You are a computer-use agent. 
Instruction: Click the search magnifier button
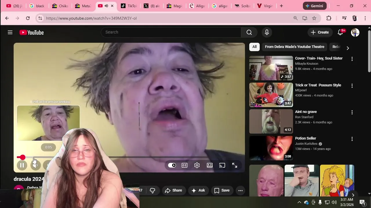click(249, 32)
